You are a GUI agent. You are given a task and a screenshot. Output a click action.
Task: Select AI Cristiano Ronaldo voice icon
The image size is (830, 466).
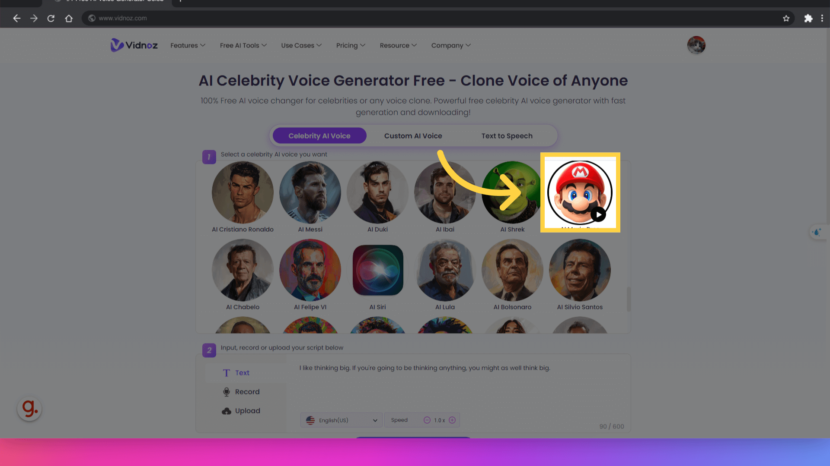(x=242, y=192)
